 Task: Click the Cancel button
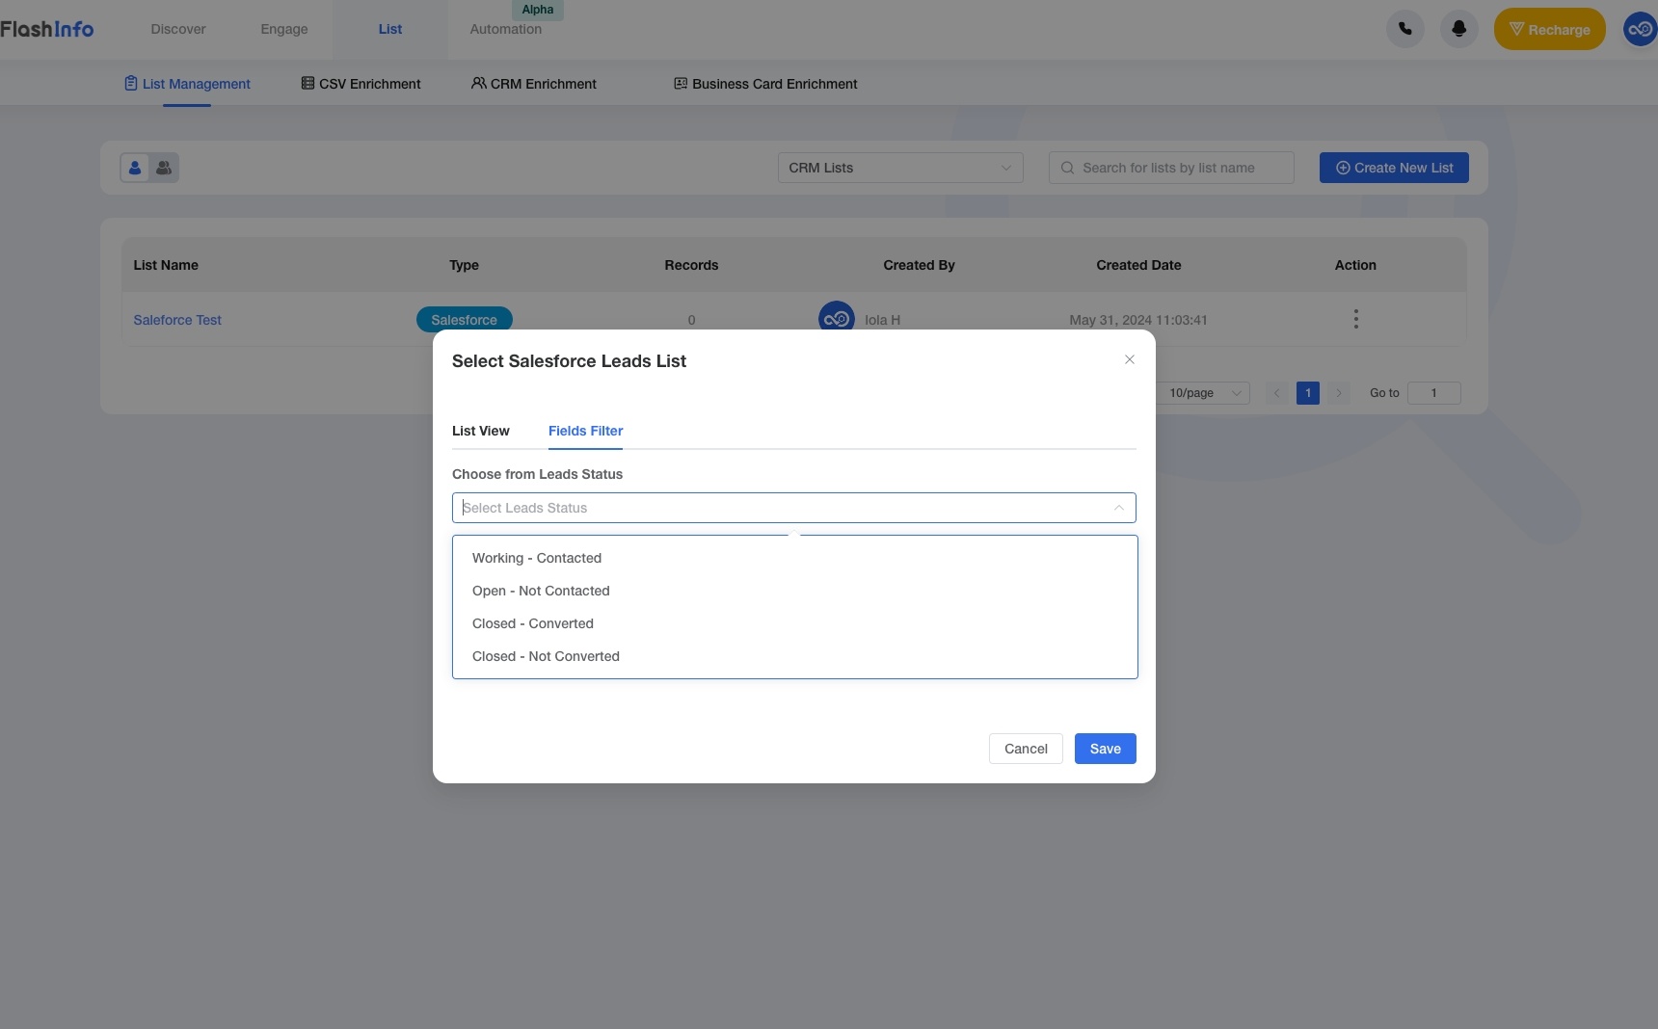tap(1026, 749)
